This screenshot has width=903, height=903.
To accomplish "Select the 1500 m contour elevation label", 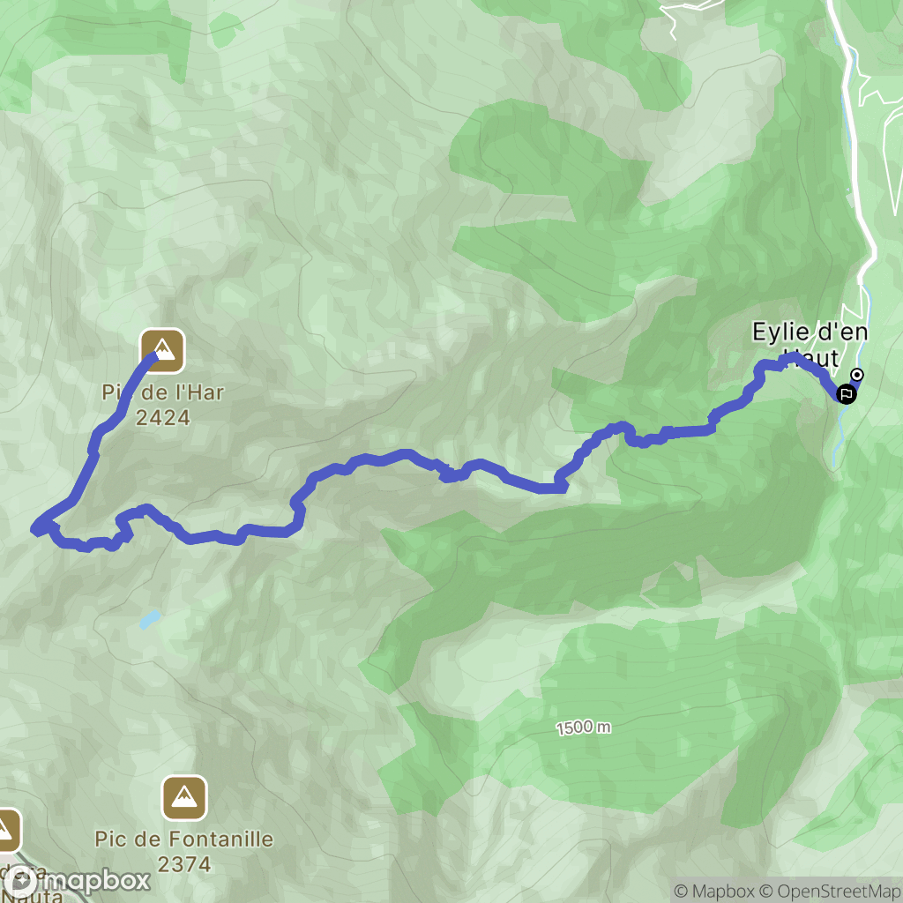I will click(x=584, y=728).
